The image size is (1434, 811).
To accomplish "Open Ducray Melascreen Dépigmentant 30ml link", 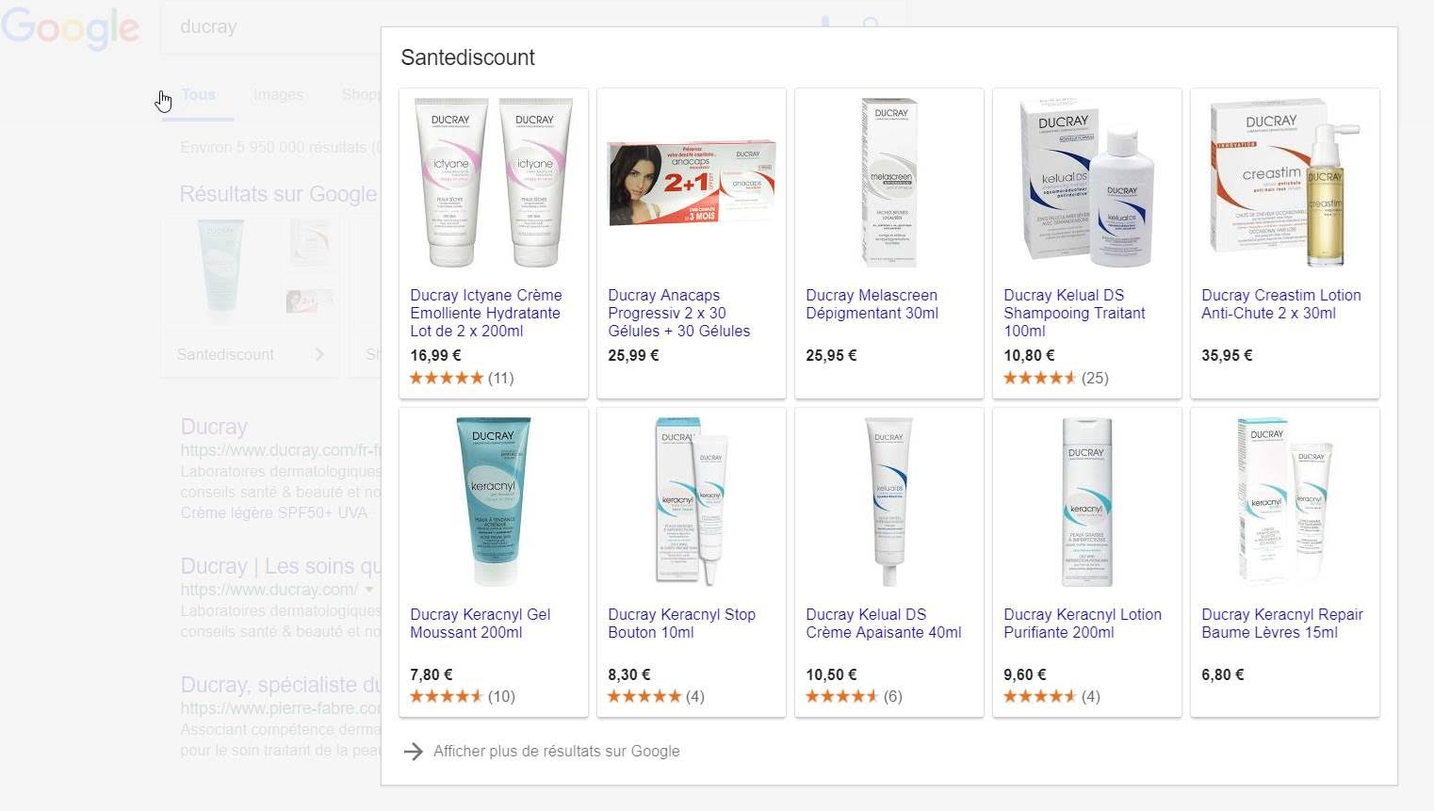I will (872, 304).
